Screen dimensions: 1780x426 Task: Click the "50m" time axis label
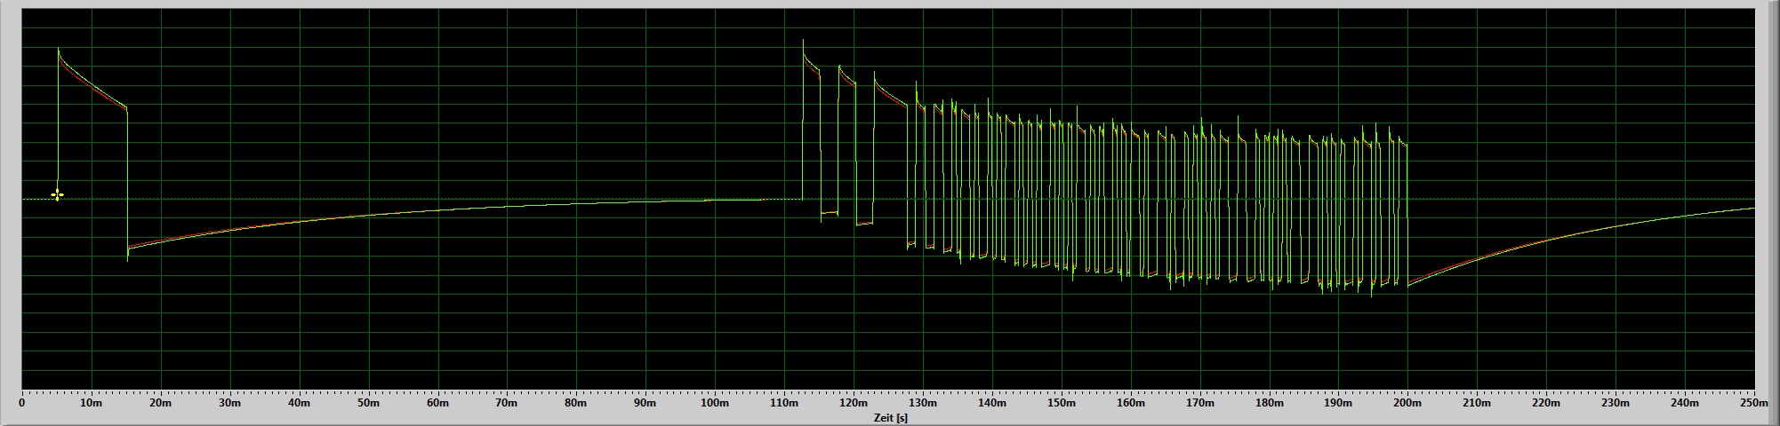coord(368,404)
